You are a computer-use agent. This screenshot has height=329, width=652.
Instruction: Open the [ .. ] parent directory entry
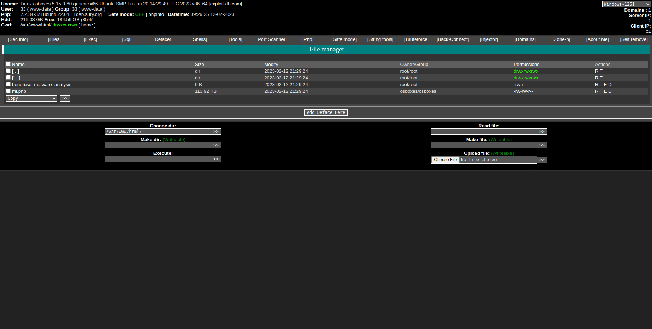click(x=16, y=78)
